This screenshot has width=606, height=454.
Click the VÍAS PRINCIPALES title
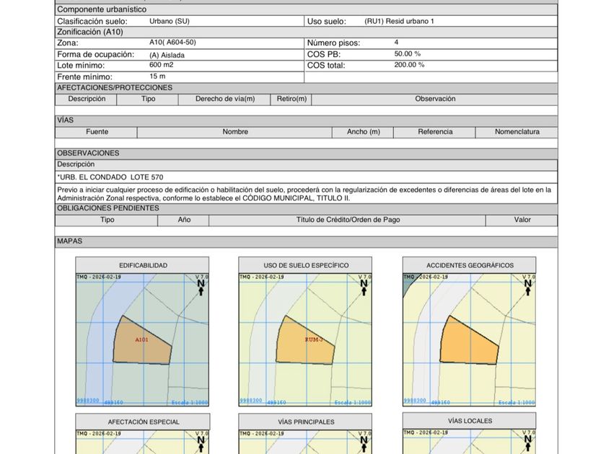click(306, 422)
